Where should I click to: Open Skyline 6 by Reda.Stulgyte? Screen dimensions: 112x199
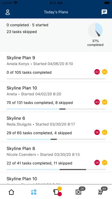(56, 127)
